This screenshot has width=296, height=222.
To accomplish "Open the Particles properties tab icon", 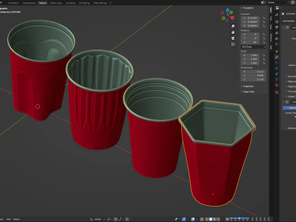I will point(277,63).
